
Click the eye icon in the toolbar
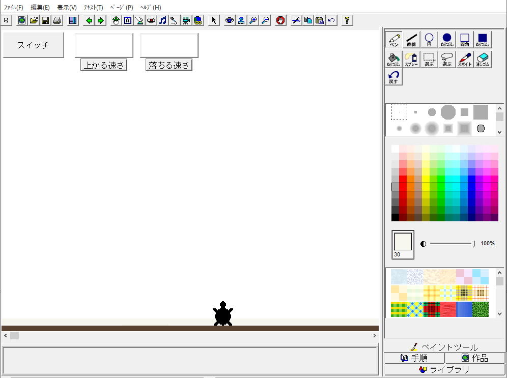tap(230, 20)
